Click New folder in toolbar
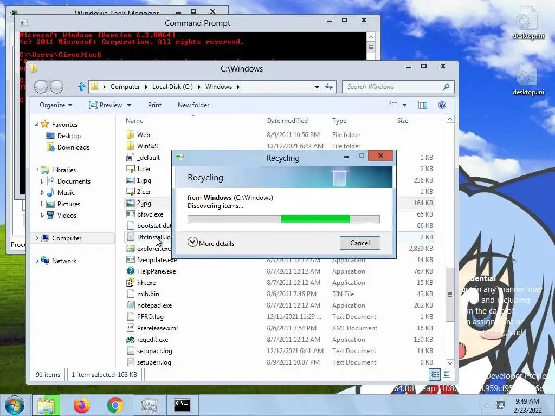The image size is (555, 416). pos(193,105)
